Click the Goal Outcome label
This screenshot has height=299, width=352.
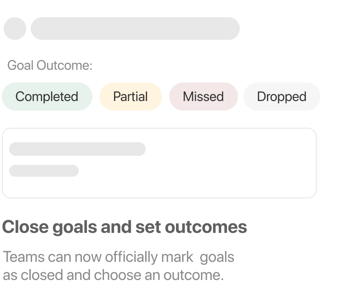click(x=50, y=65)
